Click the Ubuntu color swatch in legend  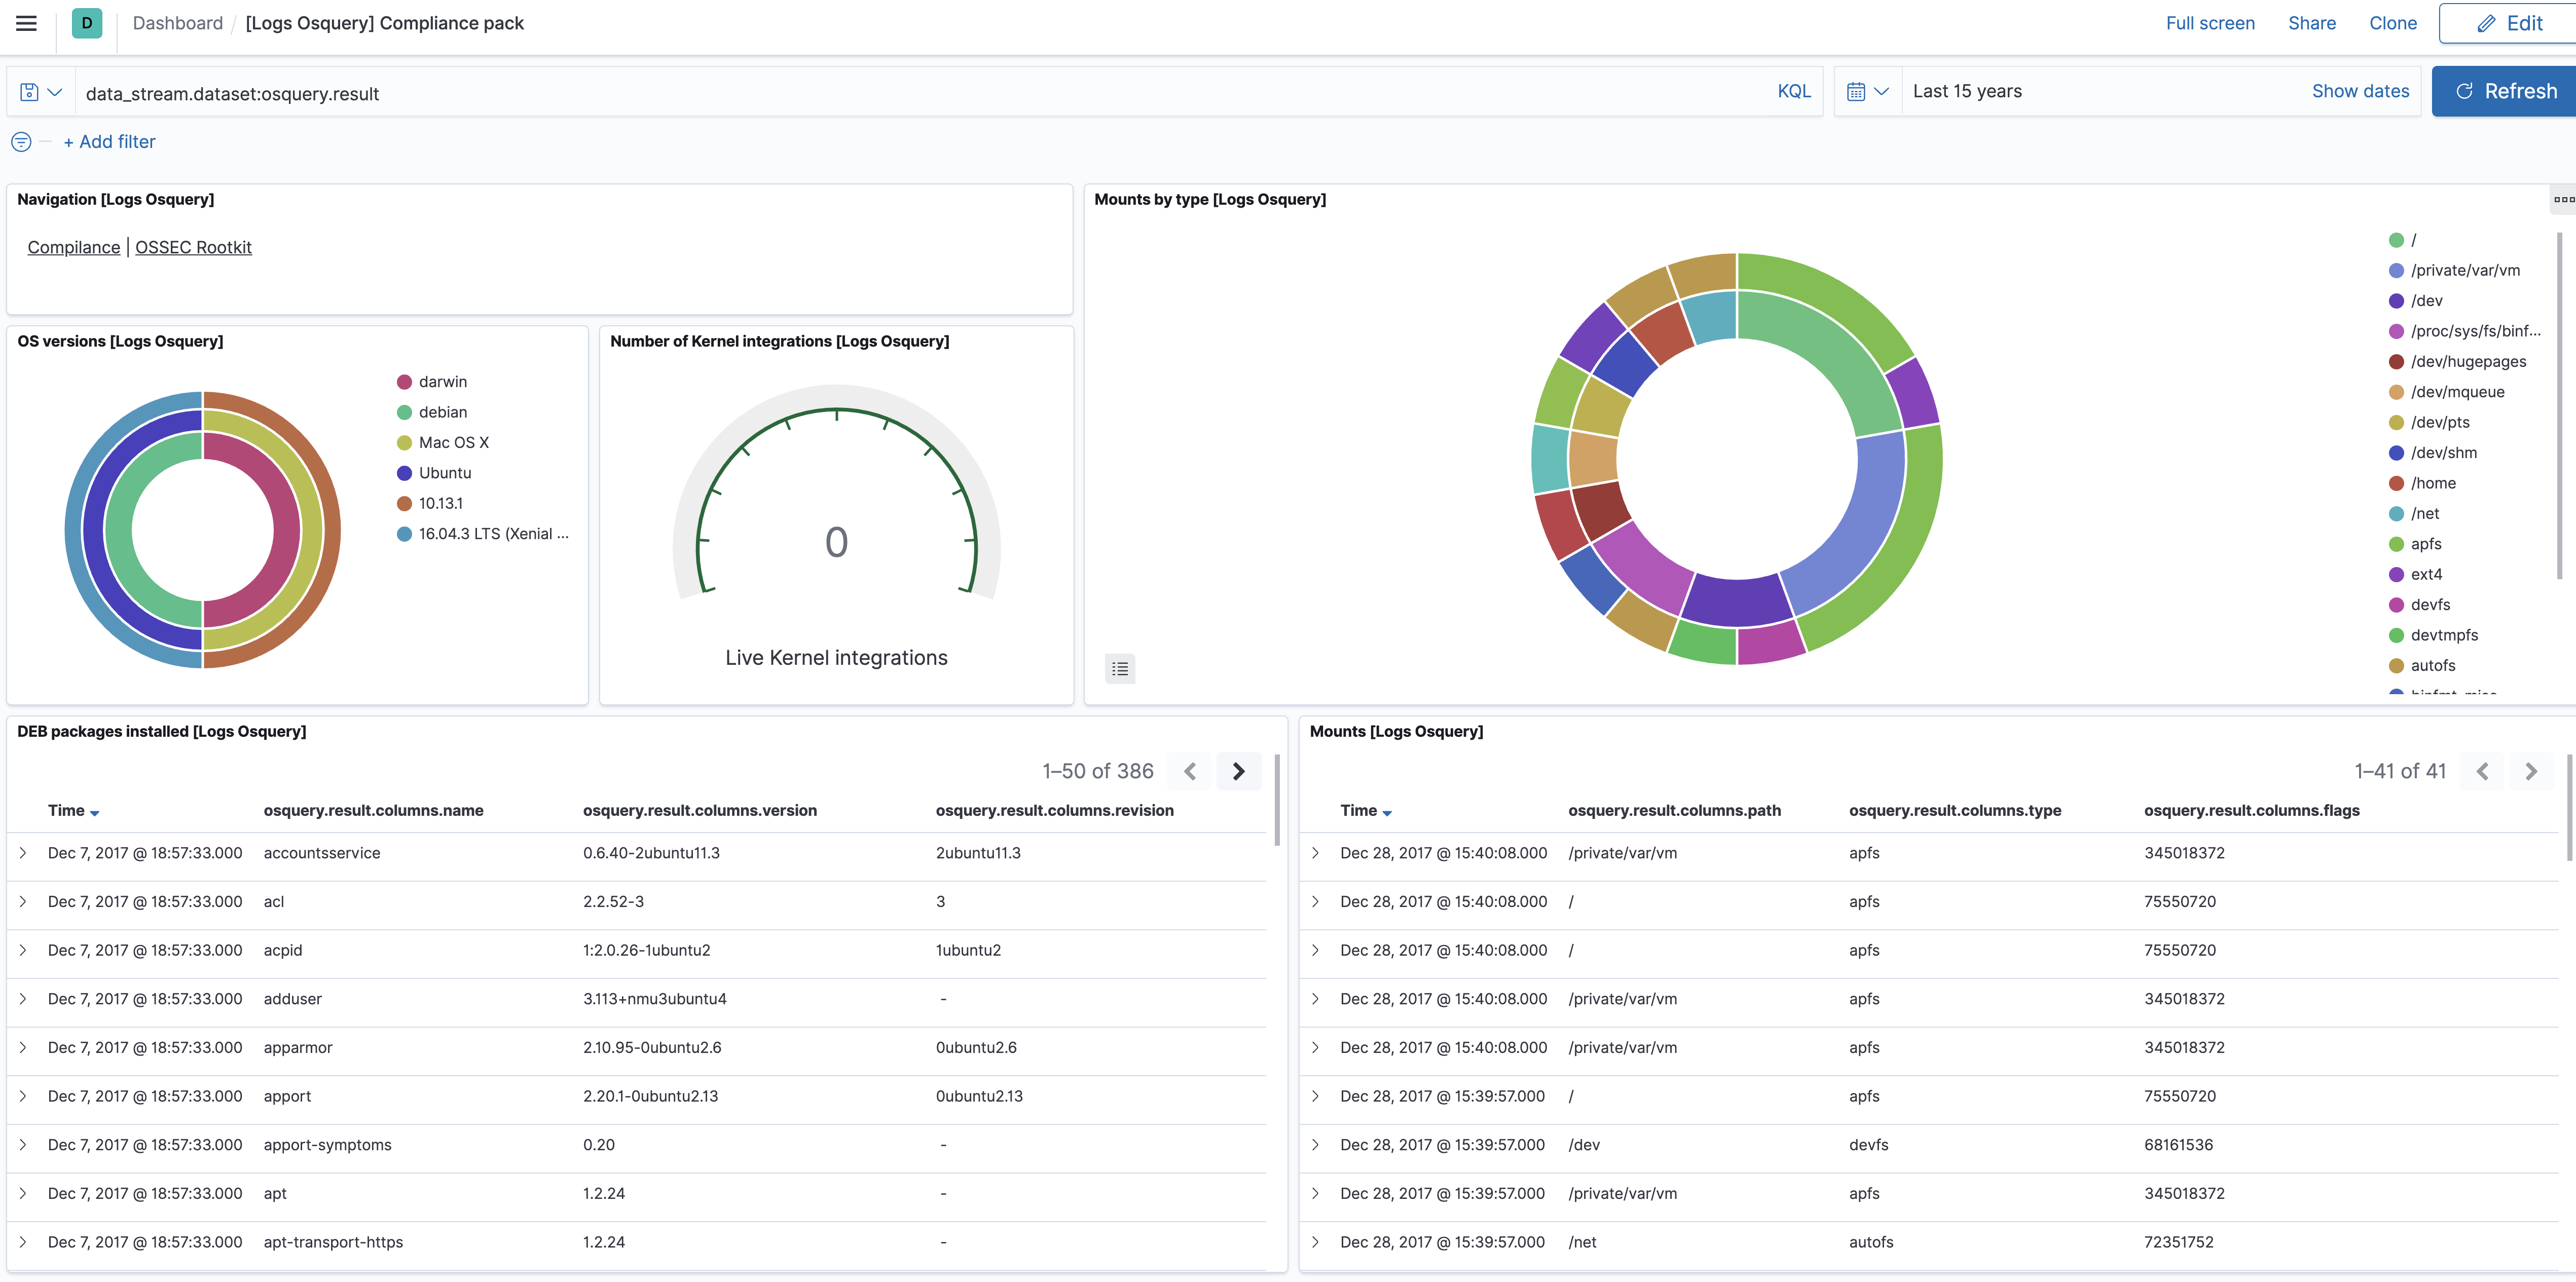(x=404, y=473)
